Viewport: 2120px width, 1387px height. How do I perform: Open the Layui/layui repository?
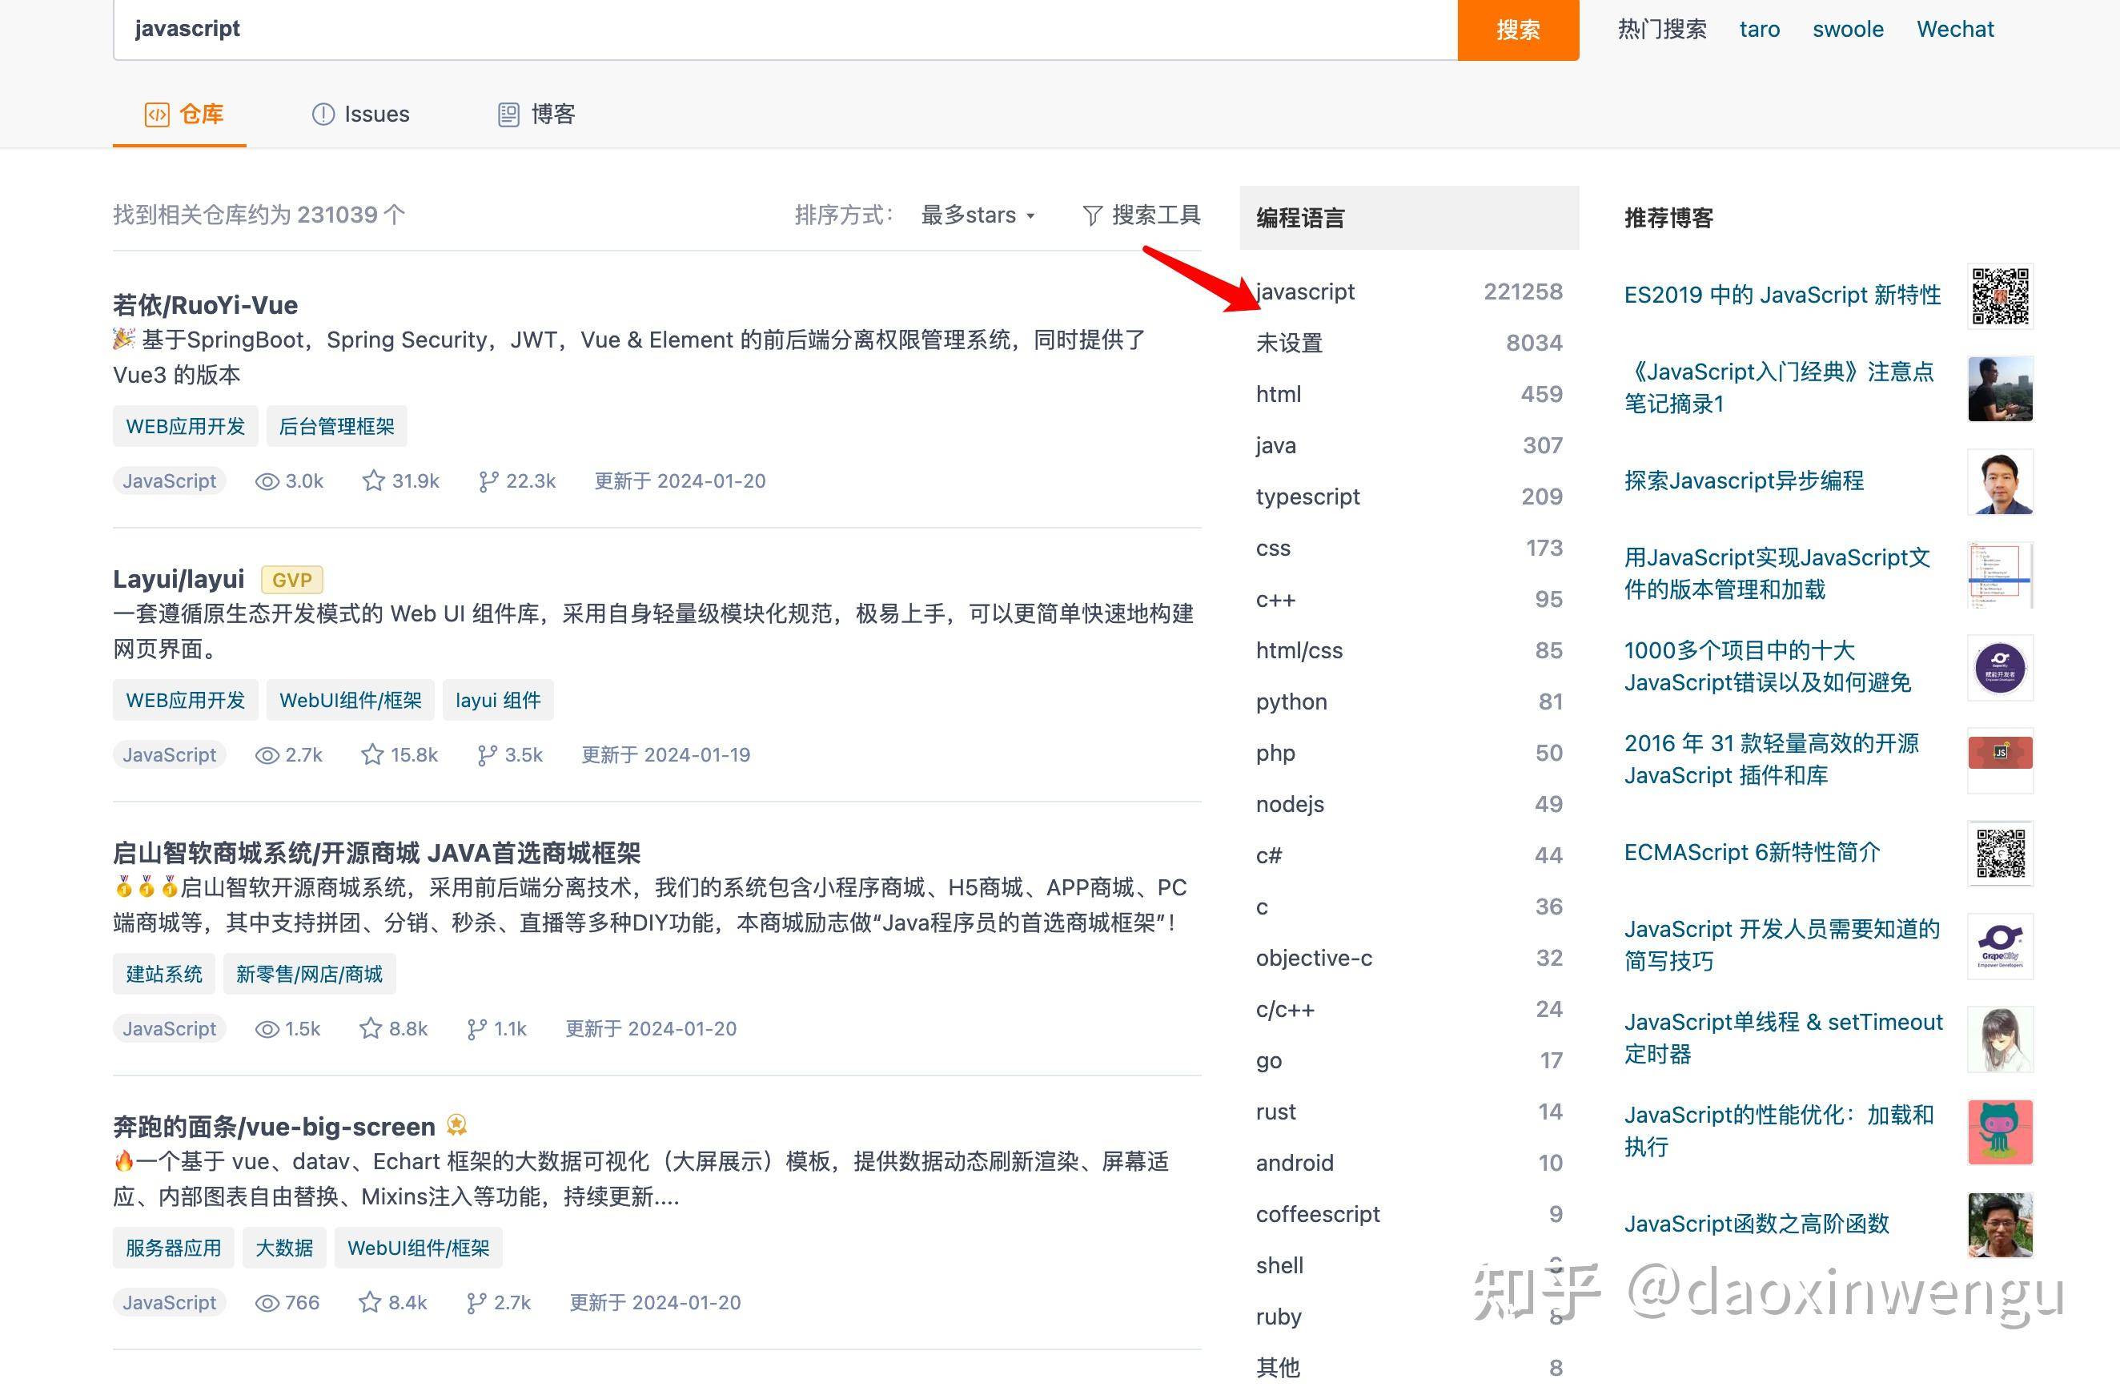click(179, 579)
